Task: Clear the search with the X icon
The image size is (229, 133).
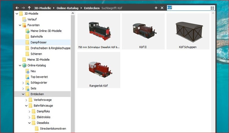Action: tap(162, 8)
